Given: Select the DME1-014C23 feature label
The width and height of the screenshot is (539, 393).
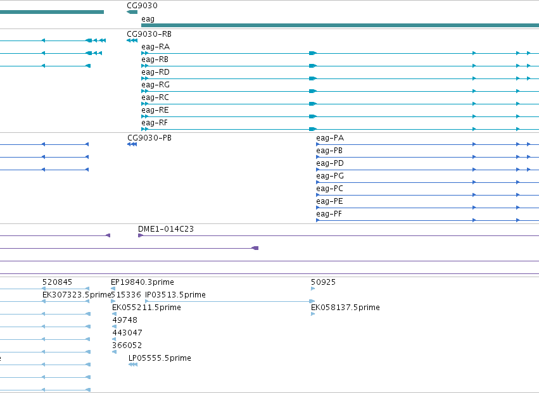Looking at the screenshot, I should pyautogui.click(x=166, y=229).
